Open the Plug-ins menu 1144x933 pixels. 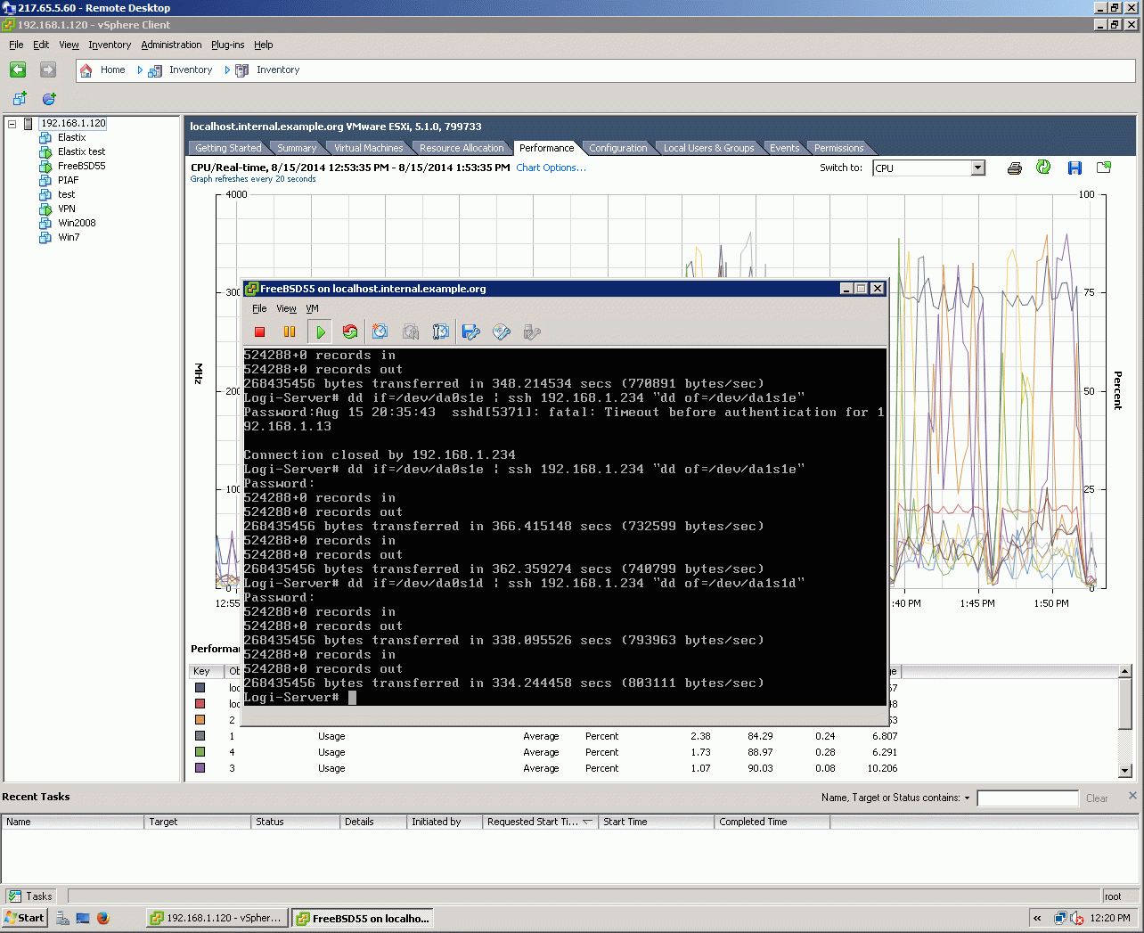(x=227, y=45)
